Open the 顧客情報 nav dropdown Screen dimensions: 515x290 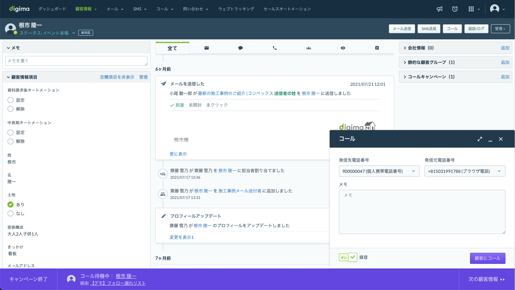[x=86, y=9]
